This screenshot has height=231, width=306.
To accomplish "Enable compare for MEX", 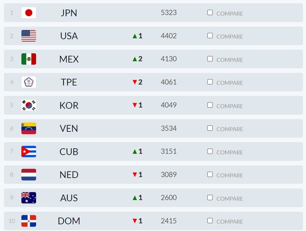I will click(210, 59).
